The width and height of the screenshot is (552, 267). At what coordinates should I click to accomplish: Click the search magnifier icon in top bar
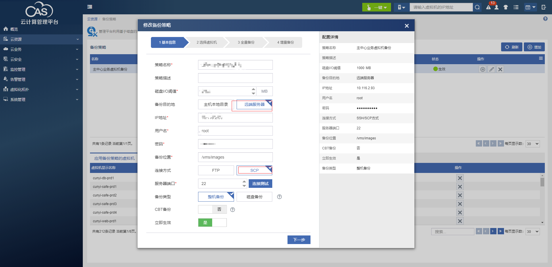coord(477,7)
